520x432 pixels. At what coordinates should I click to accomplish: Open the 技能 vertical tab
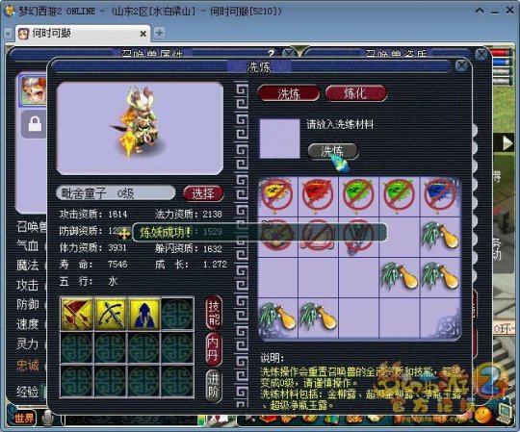(x=214, y=313)
